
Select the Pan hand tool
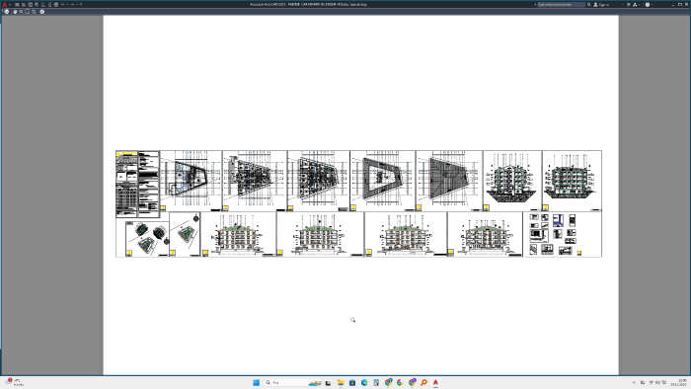coord(15,12)
